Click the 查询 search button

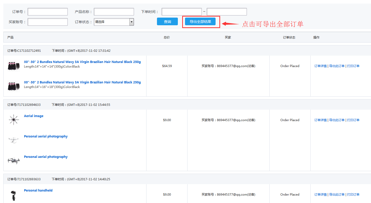[x=167, y=22]
